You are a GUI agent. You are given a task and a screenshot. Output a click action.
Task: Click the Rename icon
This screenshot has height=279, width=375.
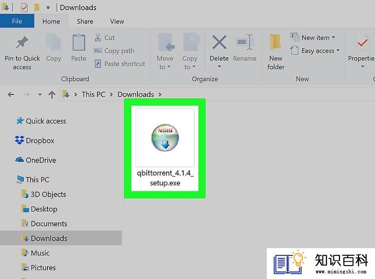[x=244, y=42]
